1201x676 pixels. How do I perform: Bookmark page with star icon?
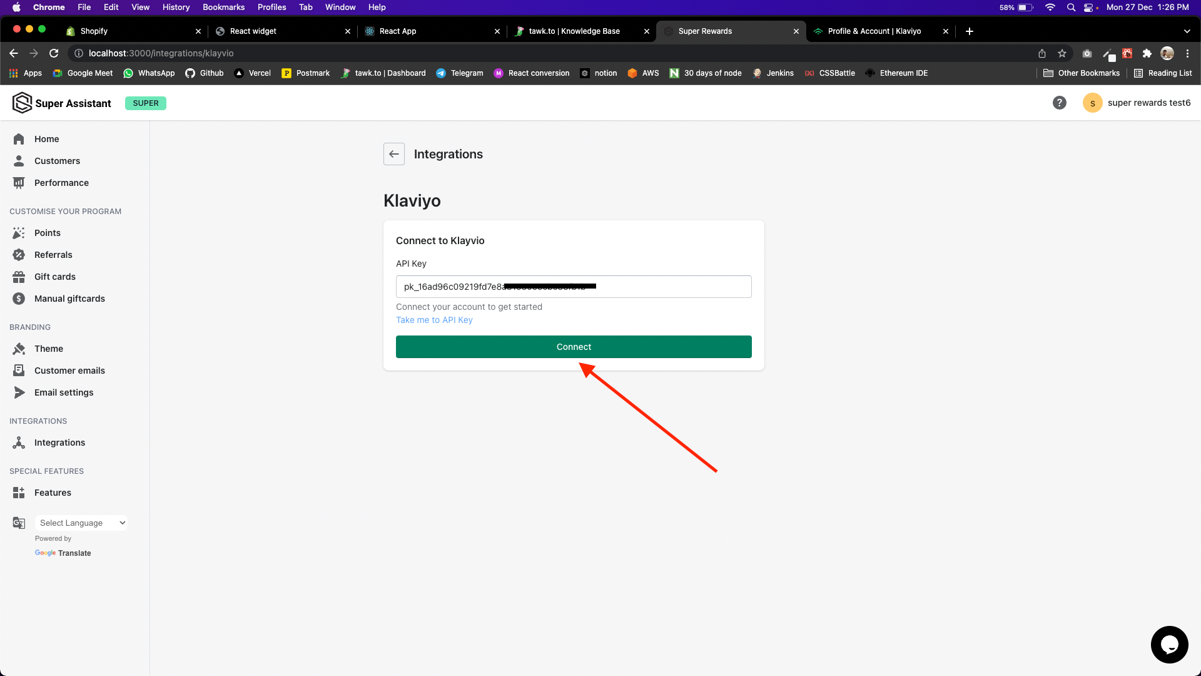click(x=1062, y=53)
